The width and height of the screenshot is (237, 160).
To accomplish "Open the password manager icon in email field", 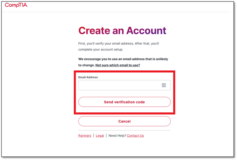I will [164, 85].
